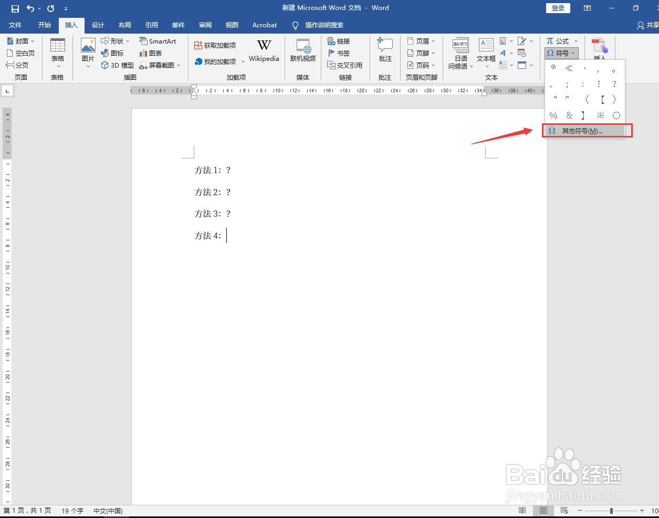This screenshot has height=518, width=659.
Task: Insert a 交叉引用 cross-reference
Action: tap(345, 65)
